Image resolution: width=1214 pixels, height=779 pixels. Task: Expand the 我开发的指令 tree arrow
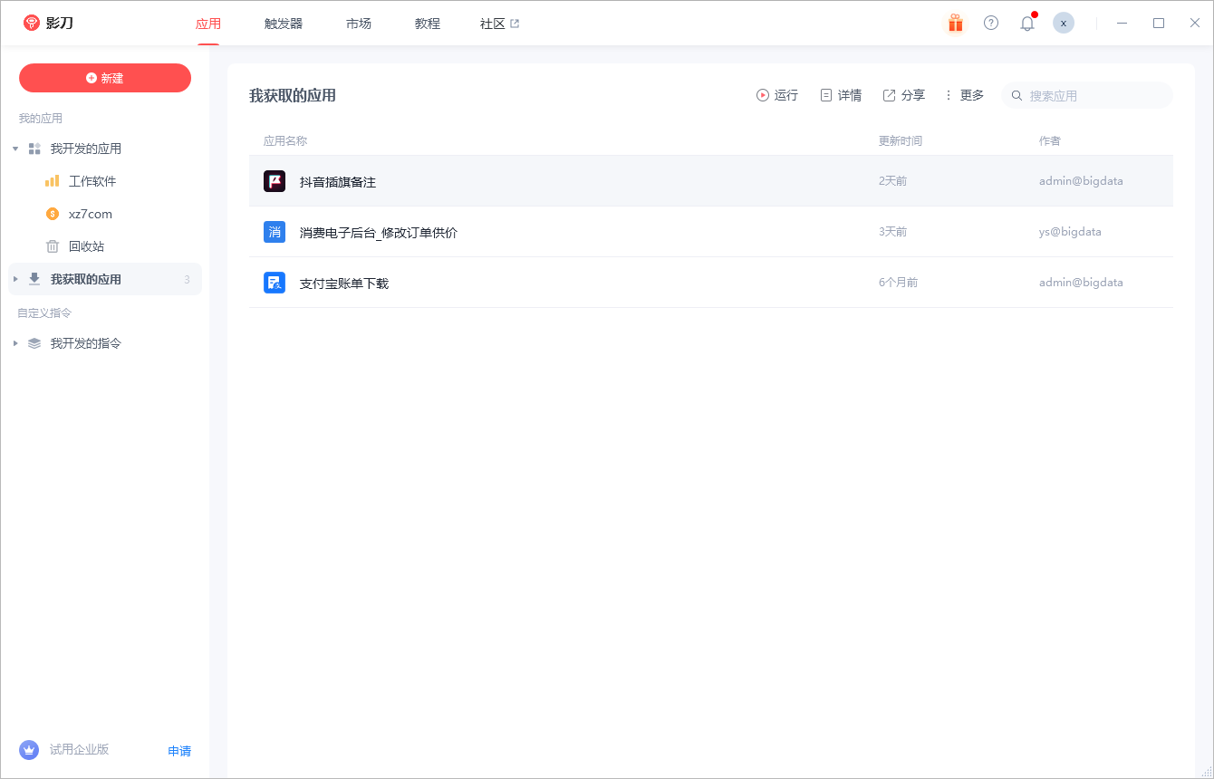[x=15, y=343]
